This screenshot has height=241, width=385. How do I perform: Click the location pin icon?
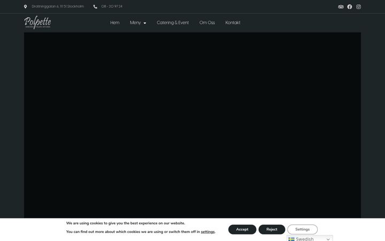[x=25, y=6]
